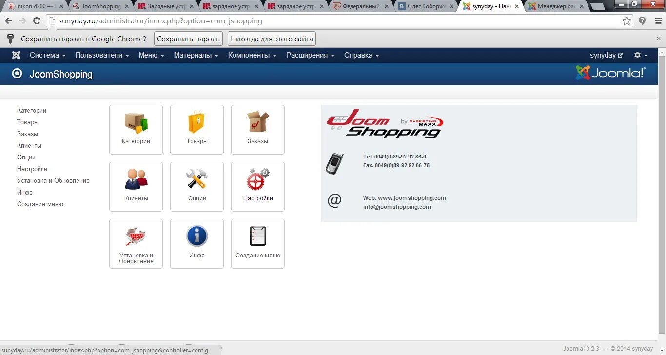Open synyday site link in header

[606, 55]
